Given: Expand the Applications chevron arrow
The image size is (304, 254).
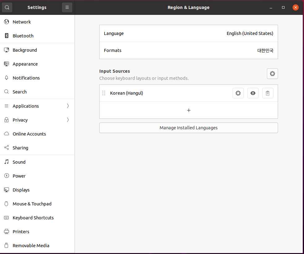Looking at the screenshot, I should coord(68,106).
